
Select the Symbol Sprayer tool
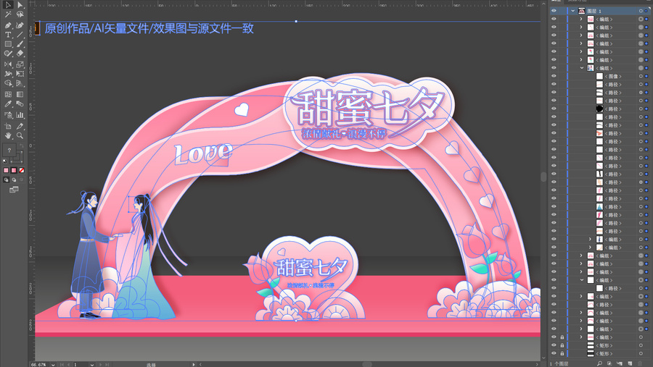click(x=8, y=114)
